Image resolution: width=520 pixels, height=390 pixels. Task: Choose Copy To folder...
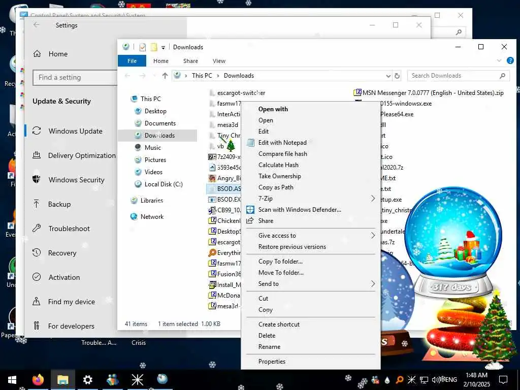click(280, 262)
